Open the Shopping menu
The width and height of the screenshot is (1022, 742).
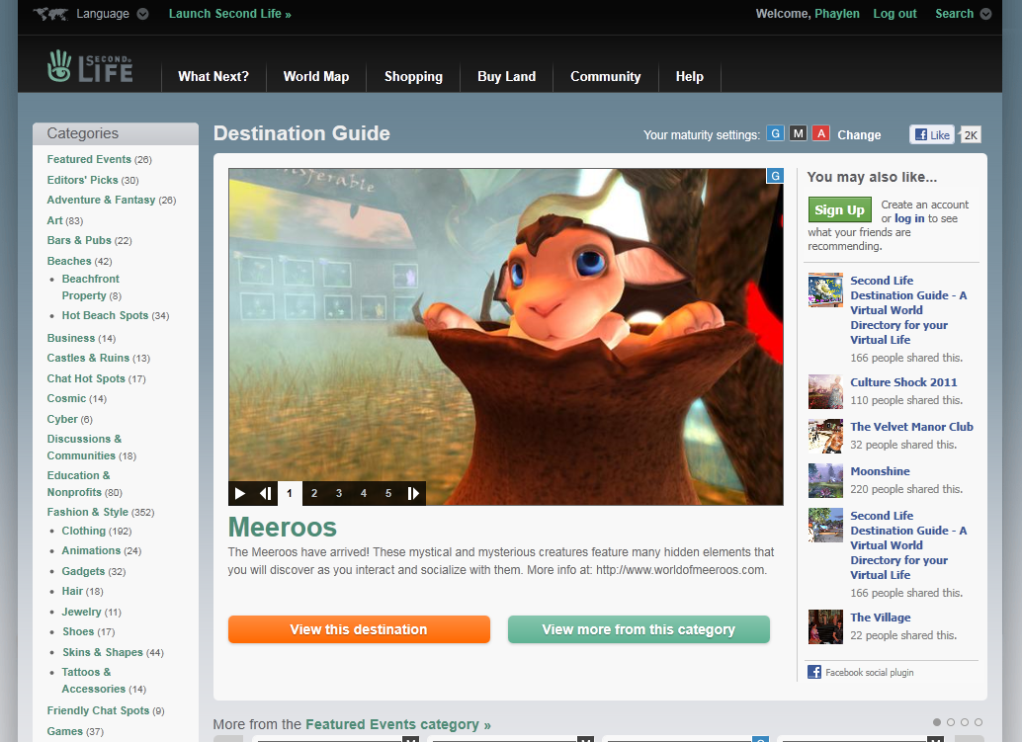coord(413,77)
